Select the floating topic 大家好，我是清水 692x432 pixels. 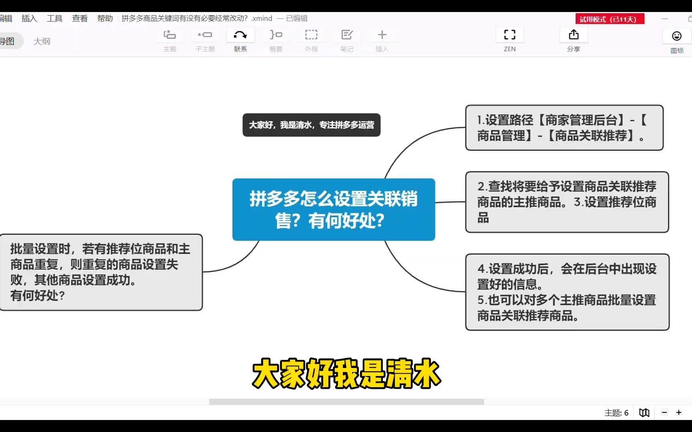coord(312,125)
